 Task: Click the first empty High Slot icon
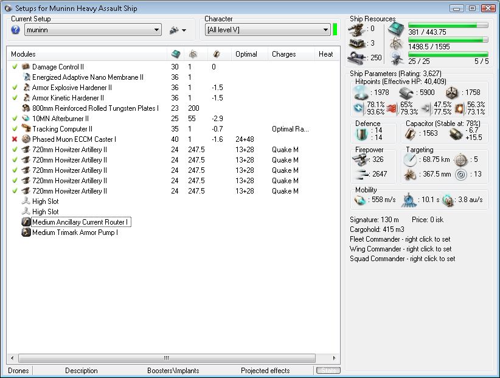pos(26,201)
